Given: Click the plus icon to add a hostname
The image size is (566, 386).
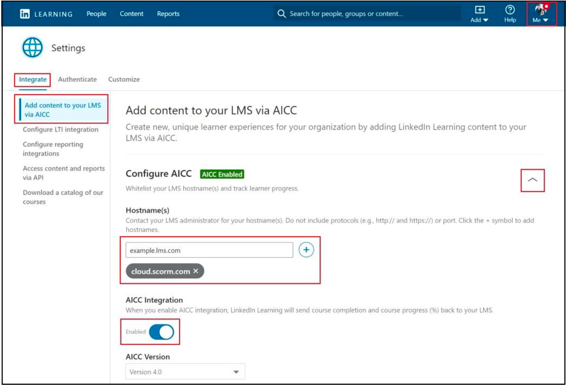Looking at the screenshot, I should [x=306, y=250].
